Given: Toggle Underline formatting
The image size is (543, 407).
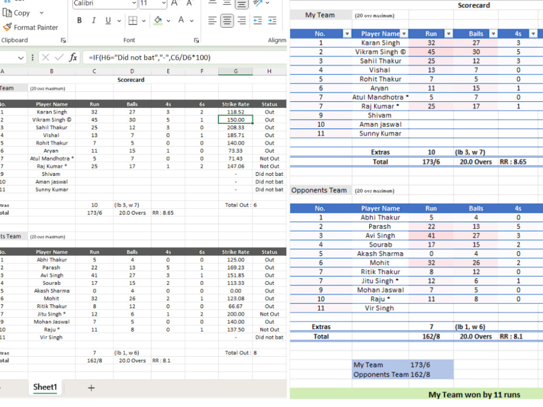Looking at the screenshot, I should click(x=108, y=21).
